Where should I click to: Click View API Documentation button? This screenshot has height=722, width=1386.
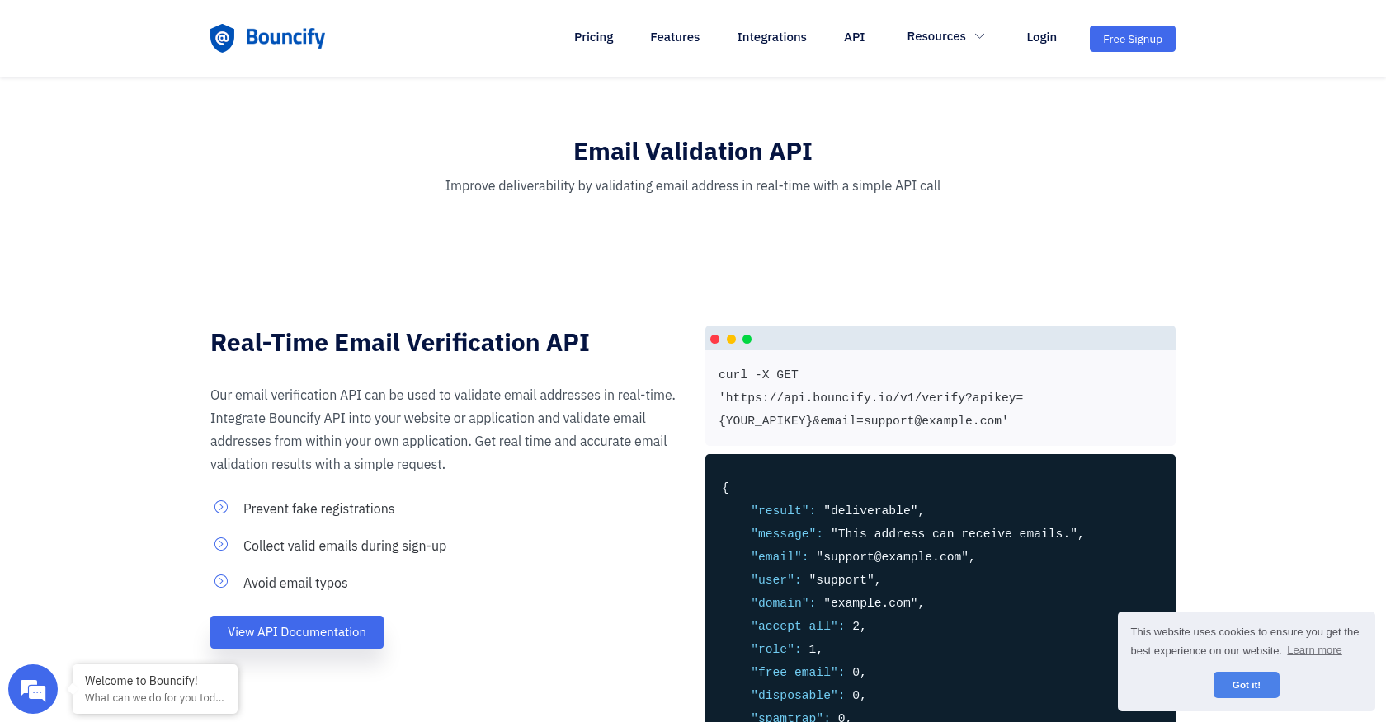click(x=297, y=632)
